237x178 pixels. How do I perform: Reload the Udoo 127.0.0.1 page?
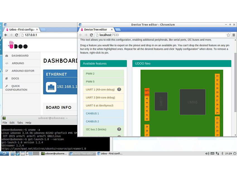coord(16,35)
